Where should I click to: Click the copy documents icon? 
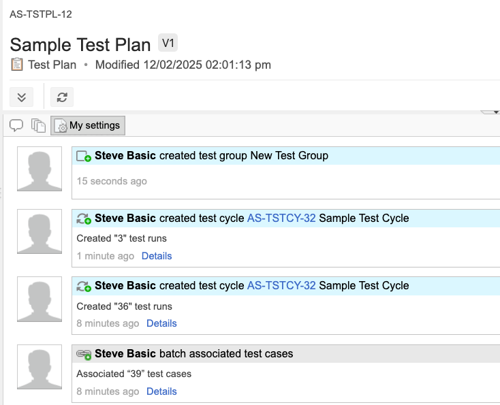click(38, 125)
